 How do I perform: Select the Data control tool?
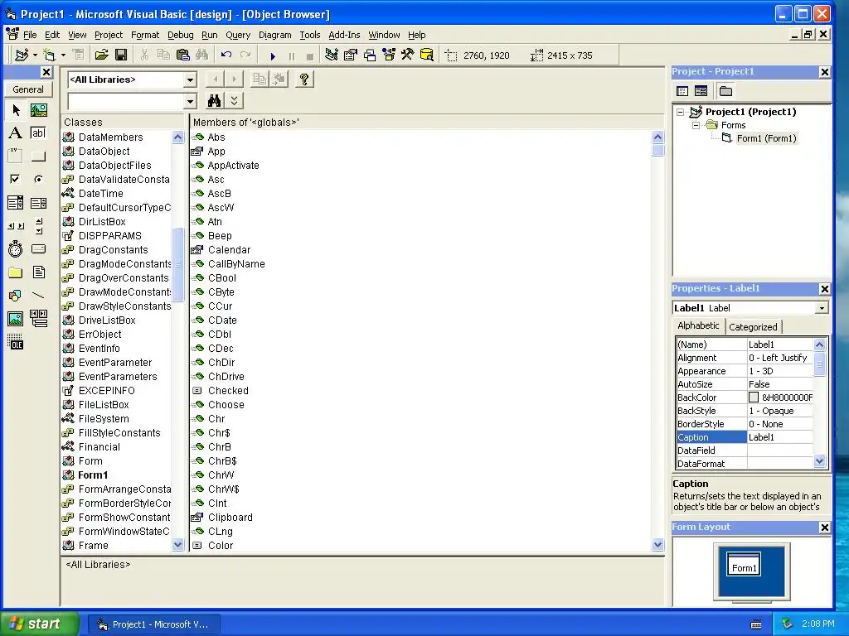coord(38,319)
